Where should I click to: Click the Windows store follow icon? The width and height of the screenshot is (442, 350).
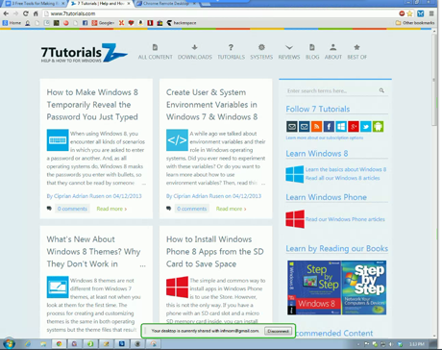coord(341,127)
